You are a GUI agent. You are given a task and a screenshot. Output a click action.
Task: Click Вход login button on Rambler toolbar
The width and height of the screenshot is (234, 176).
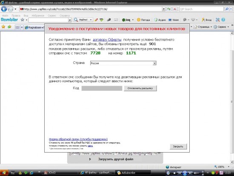[206, 20]
